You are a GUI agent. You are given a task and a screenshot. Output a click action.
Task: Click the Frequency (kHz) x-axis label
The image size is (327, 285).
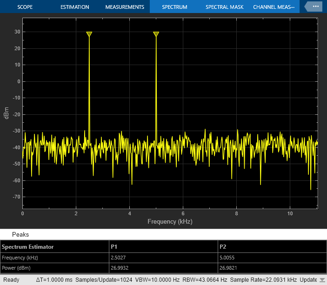point(170,222)
